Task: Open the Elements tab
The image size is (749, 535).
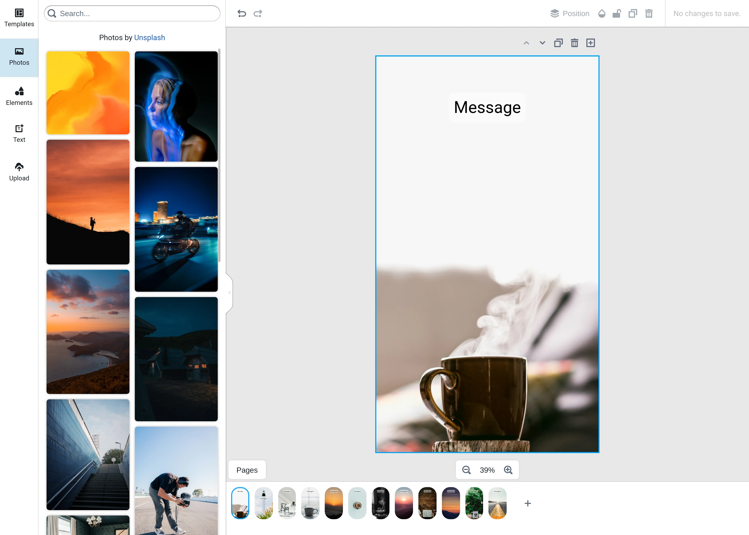Action: [19, 96]
